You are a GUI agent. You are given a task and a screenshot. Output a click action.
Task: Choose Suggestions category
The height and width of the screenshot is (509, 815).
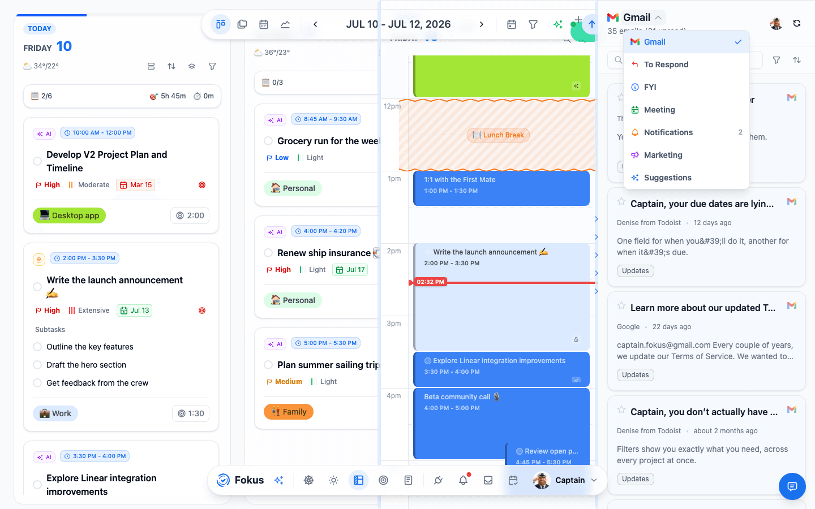(x=687, y=178)
